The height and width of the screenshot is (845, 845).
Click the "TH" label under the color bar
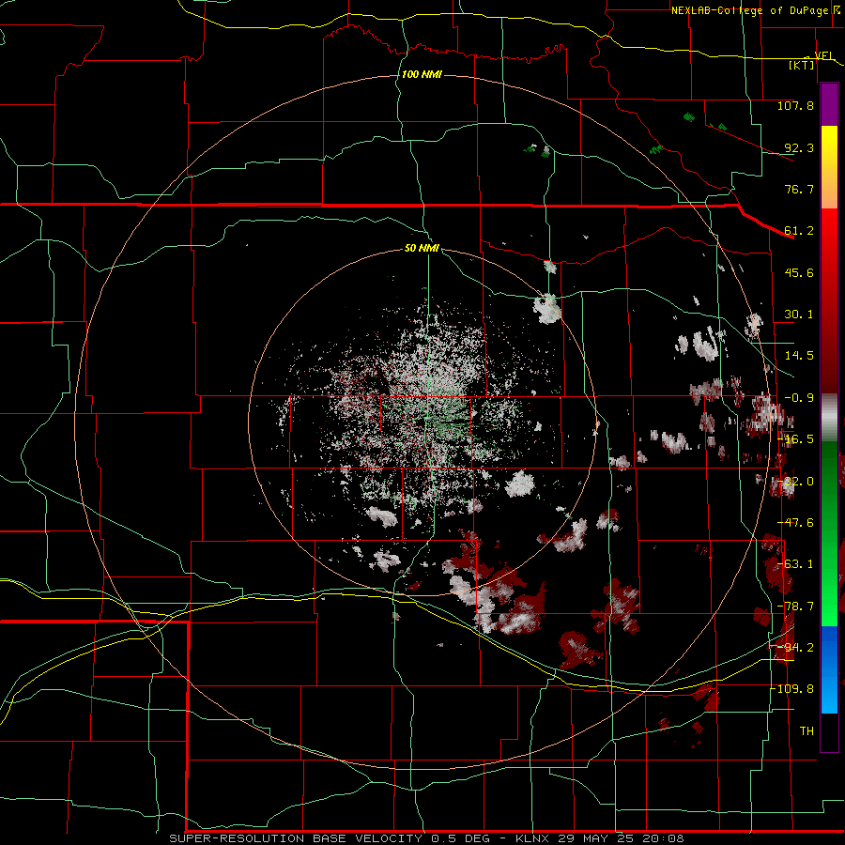[807, 730]
